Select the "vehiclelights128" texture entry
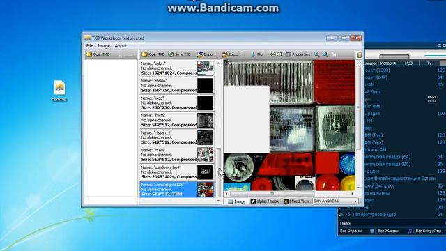 pos(177,190)
